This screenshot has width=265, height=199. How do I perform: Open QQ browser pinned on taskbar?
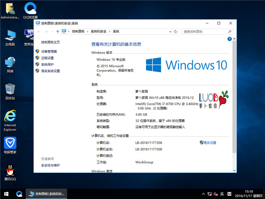(19, 194)
